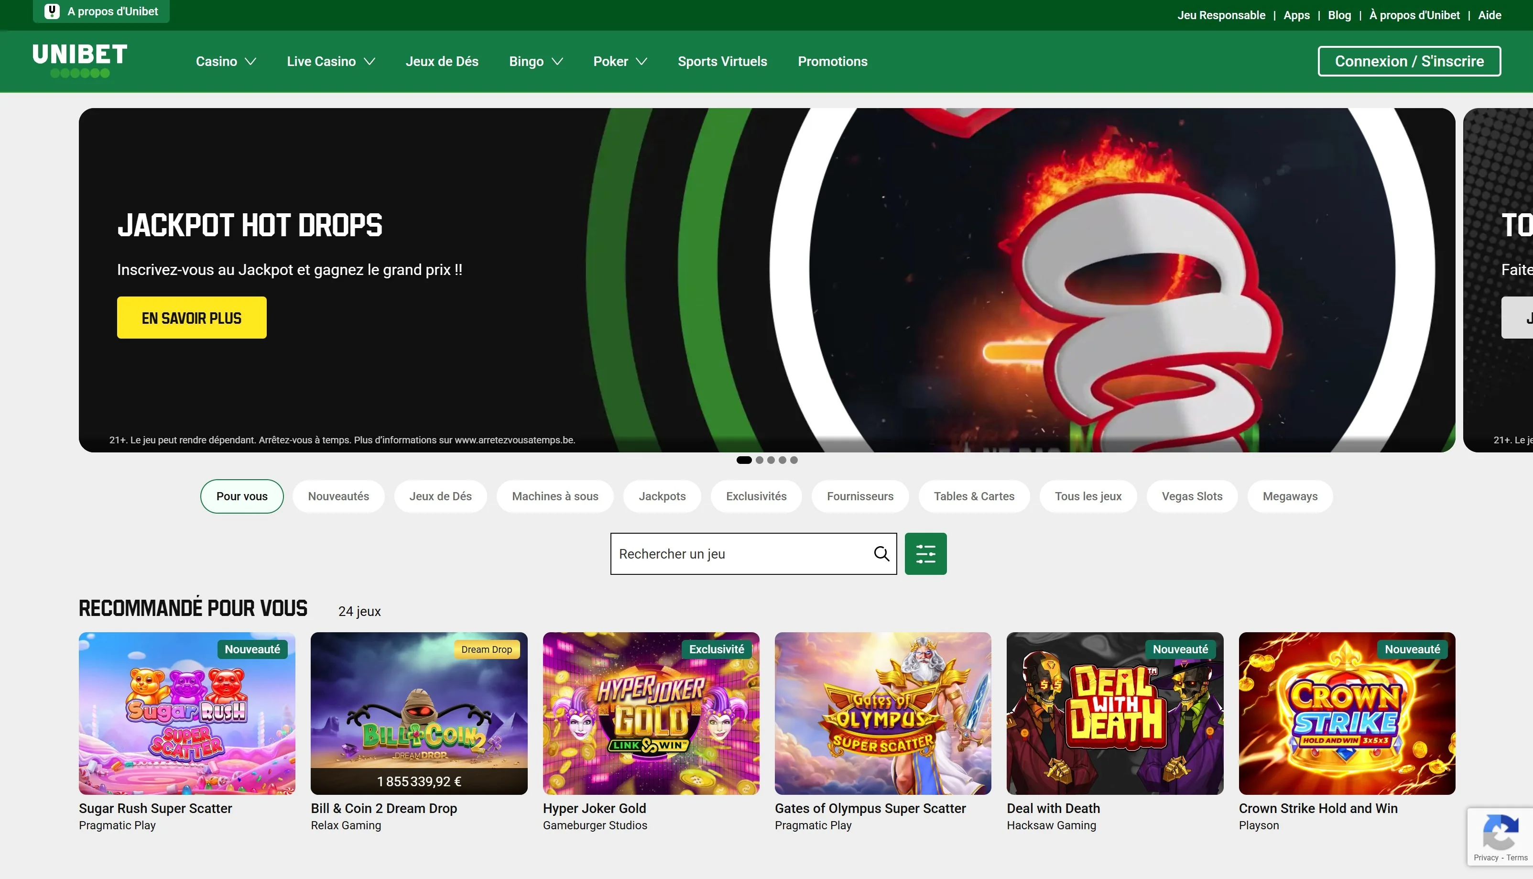The width and height of the screenshot is (1533, 879).
Task: Select the Megaways filter chip
Action: pos(1290,496)
